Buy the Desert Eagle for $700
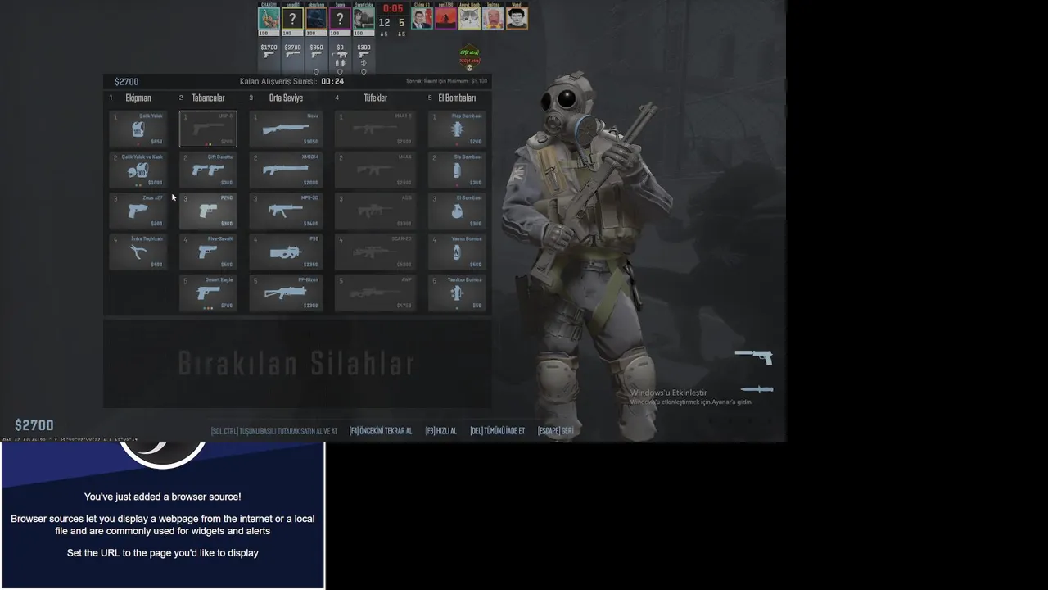The height and width of the screenshot is (590, 1048). [208, 293]
